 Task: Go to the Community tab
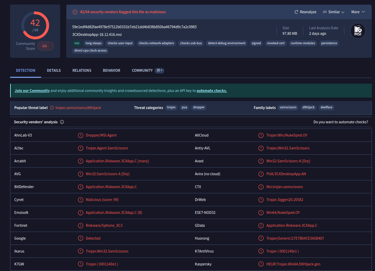(142, 70)
